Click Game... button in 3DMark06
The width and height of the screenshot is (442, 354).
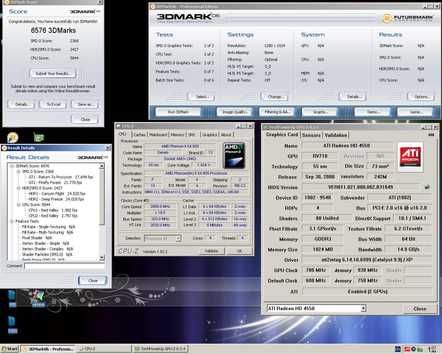click(416, 112)
